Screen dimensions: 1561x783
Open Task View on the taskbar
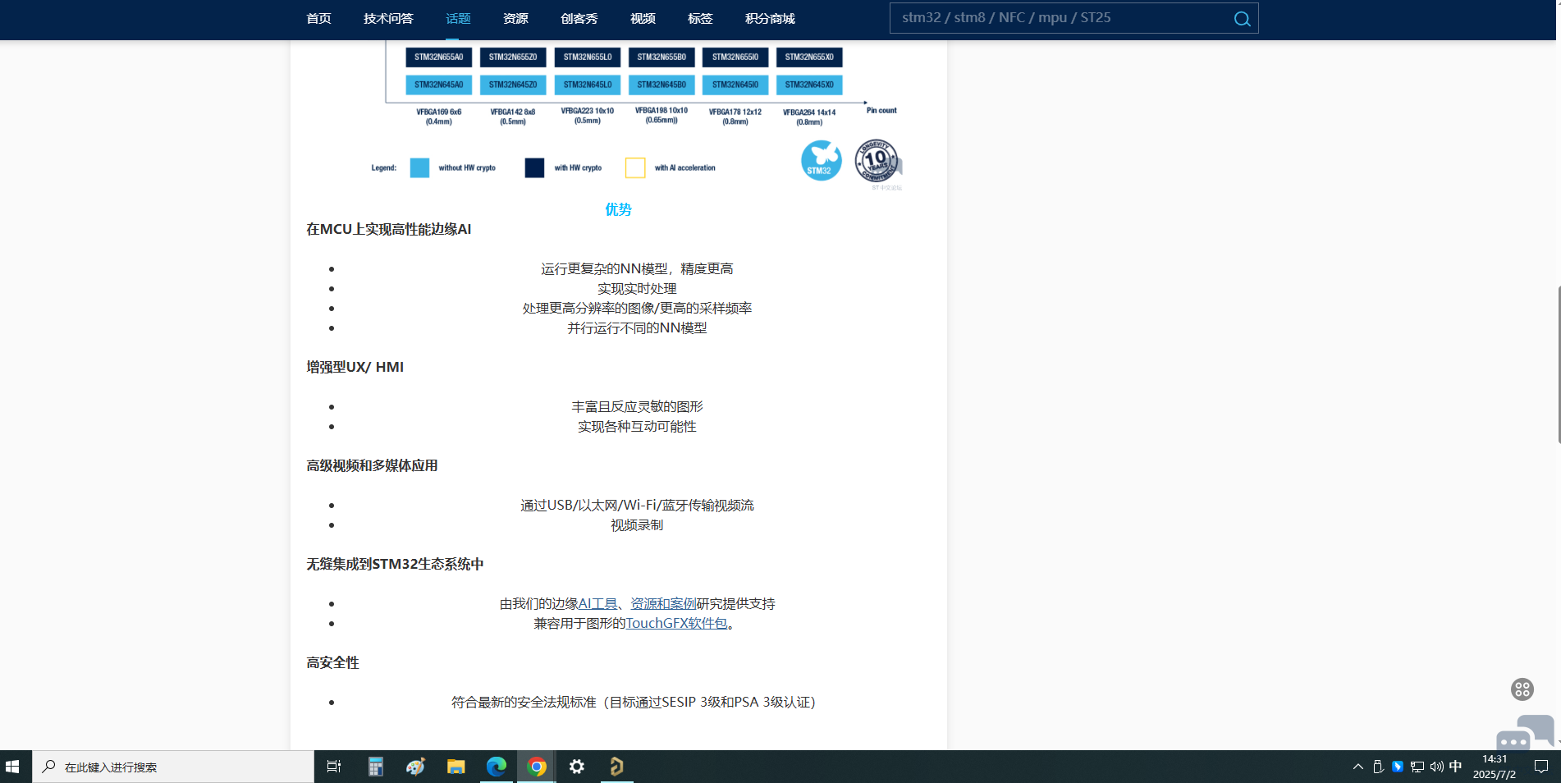pos(333,767)
